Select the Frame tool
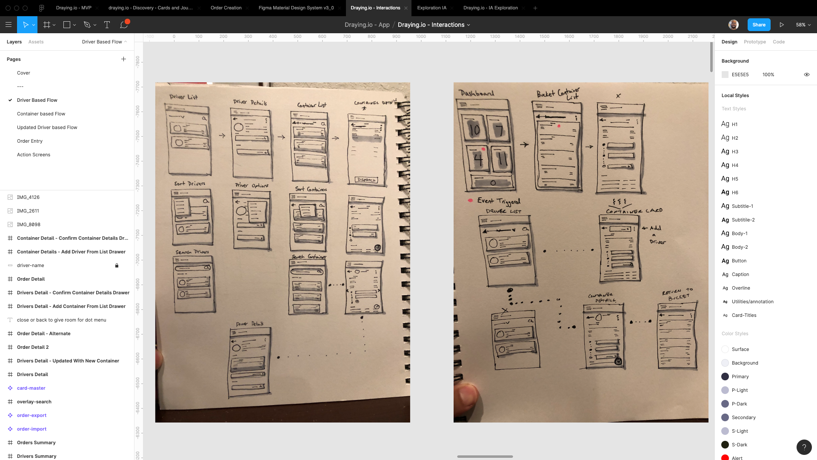 pyautogui.click(x=47, y=25)
